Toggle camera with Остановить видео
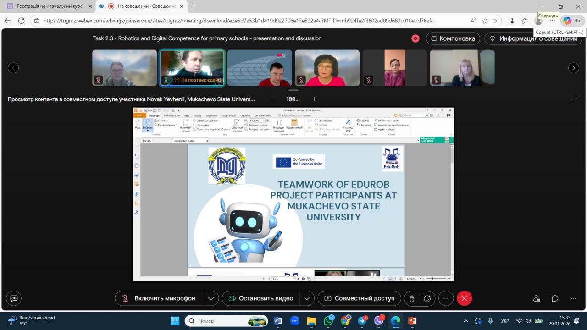 260,298
